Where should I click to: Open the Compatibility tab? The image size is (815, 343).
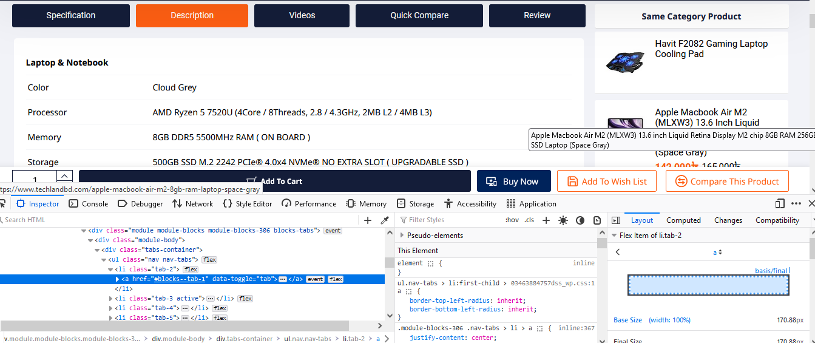coord(777,220)
